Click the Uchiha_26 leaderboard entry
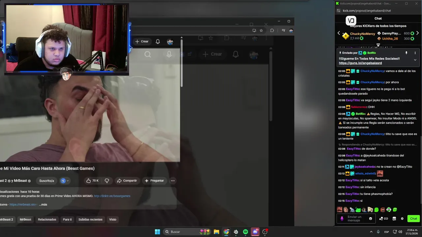This screenshot has height=237, width=422. pyautogui.click(x=390, y=39)
